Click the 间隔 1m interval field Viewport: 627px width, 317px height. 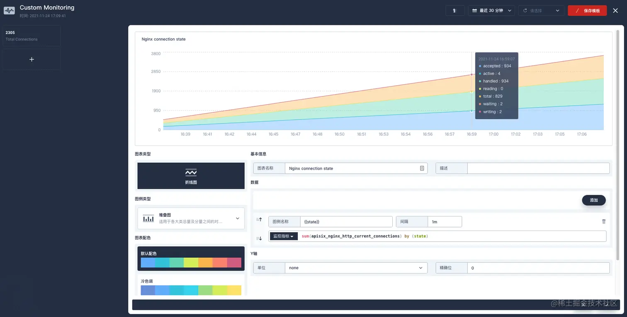[x=445, y=222]
